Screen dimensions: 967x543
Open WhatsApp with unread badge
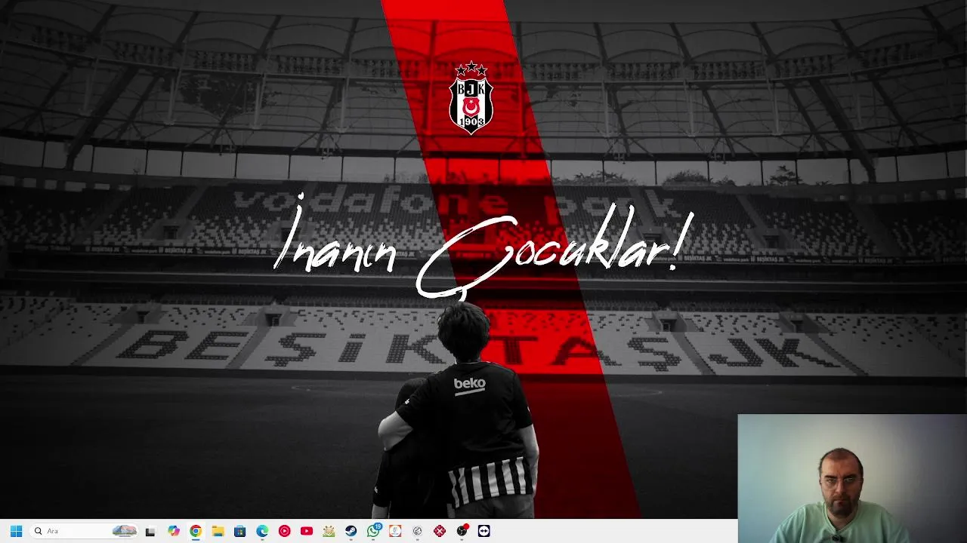373,531
